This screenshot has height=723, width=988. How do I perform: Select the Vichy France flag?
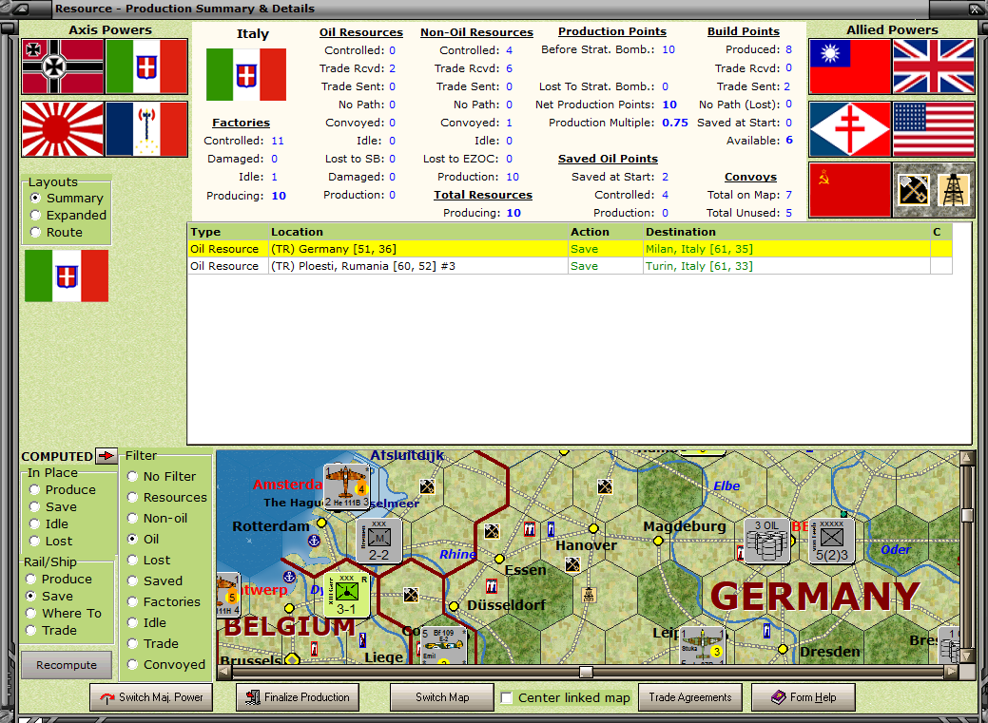pos(146,129)
